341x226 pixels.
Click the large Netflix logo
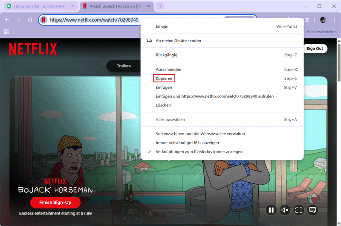click(33, 49)
